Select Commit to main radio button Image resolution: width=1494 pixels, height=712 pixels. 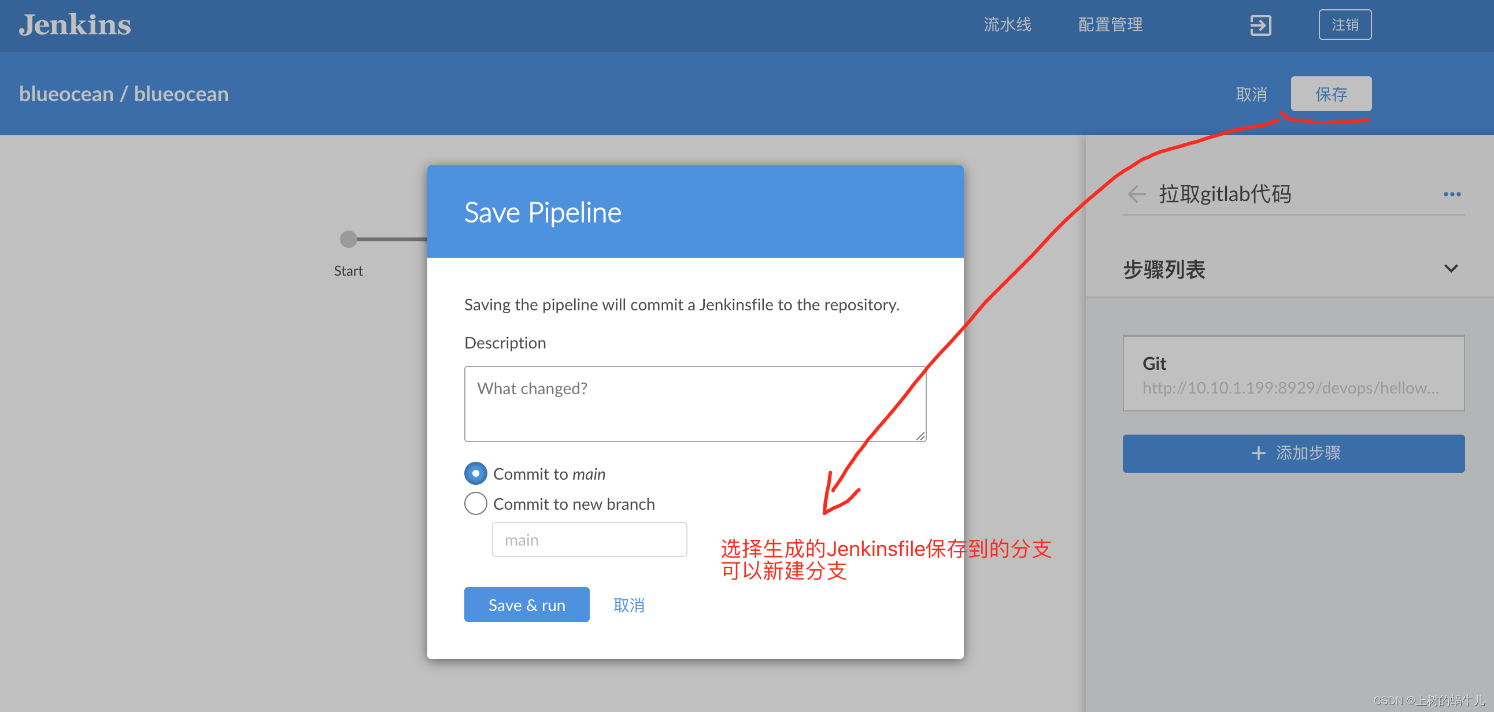(475, 473)
